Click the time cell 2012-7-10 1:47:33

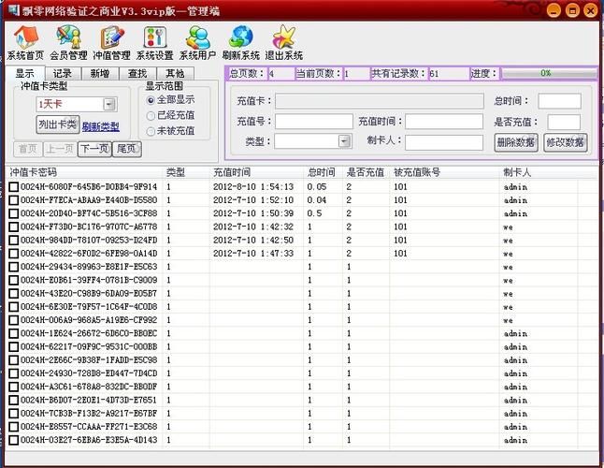coord(253,254)
